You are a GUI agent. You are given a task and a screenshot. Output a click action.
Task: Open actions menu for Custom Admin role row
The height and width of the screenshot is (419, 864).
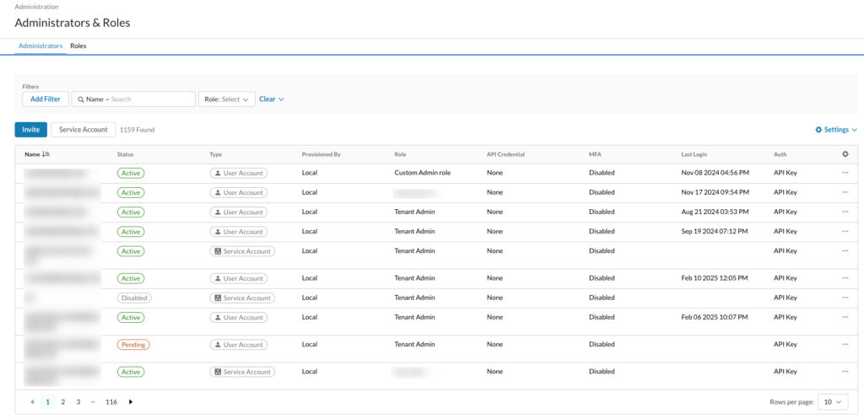pyautogui.click(x=845, y=173)
